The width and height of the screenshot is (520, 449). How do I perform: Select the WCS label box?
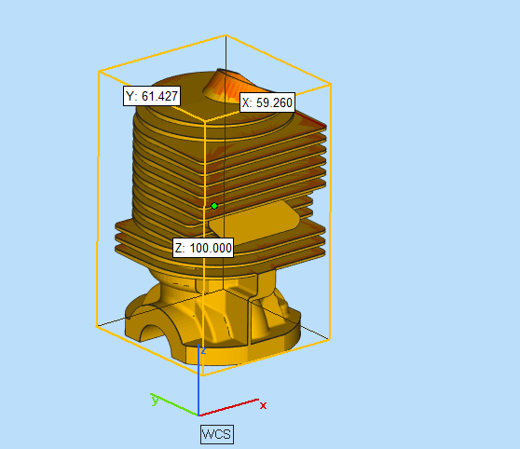click(x=217, y=434)
